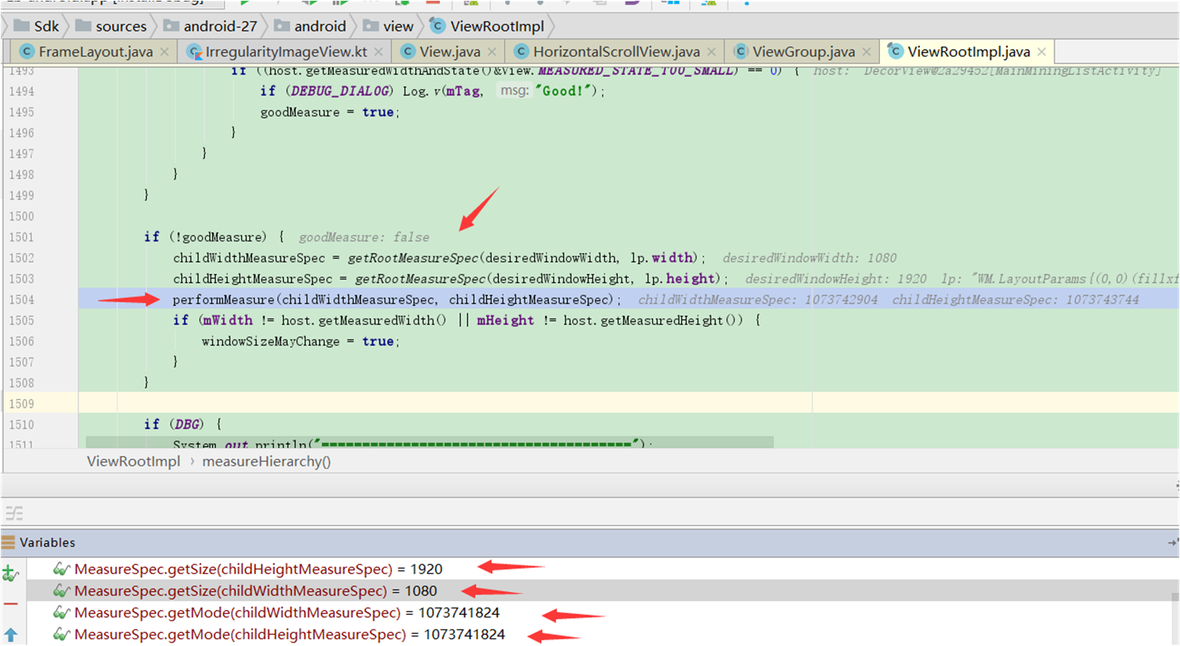Click the goodMeasure = true statement
Image resolution: width=1180 pixels, height=646 pixels.
329,112
